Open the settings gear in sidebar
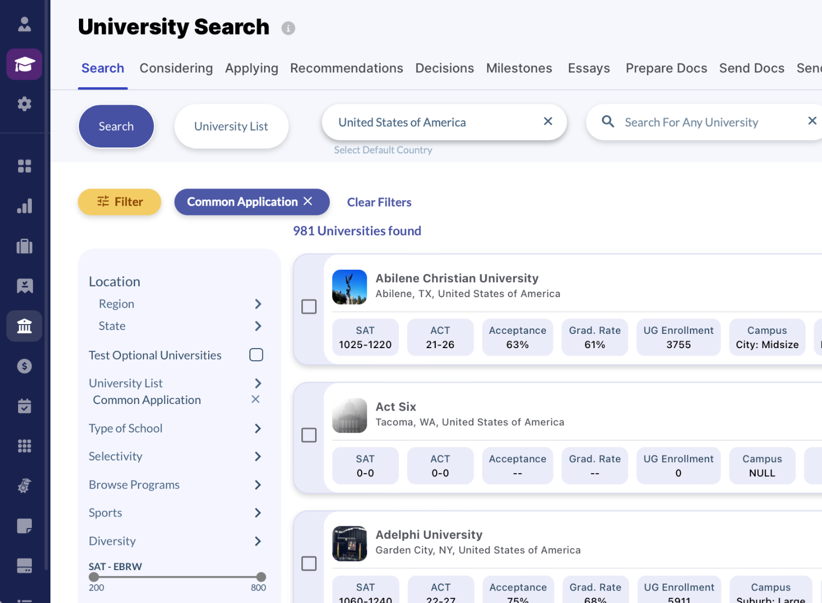Image resolution: width=822 pixels, height=603 pixels. (x=25, y=104)
